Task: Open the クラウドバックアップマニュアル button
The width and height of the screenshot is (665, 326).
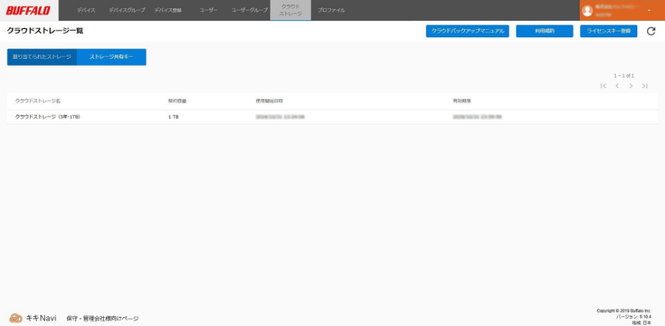Action: click(467, 31)
